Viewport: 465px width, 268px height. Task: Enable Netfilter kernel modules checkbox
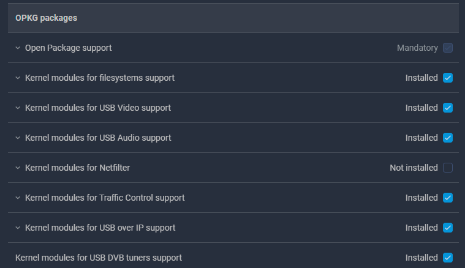(448, 168)
